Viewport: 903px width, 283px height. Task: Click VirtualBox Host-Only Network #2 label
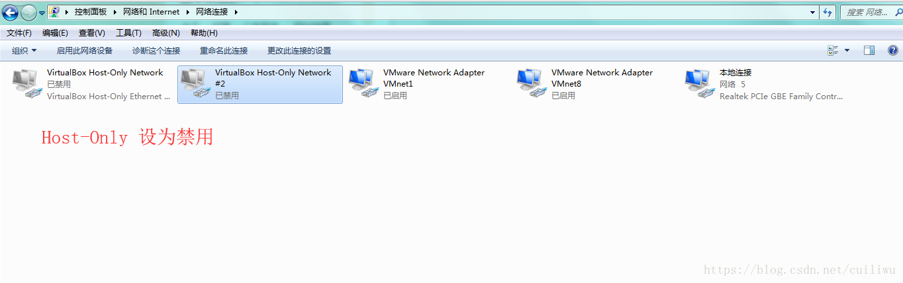[273, 78]
